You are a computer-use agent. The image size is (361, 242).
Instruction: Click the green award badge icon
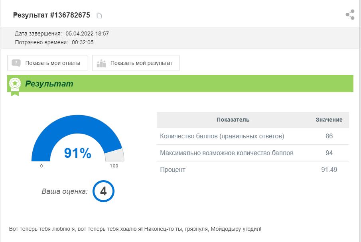[15, 84]
